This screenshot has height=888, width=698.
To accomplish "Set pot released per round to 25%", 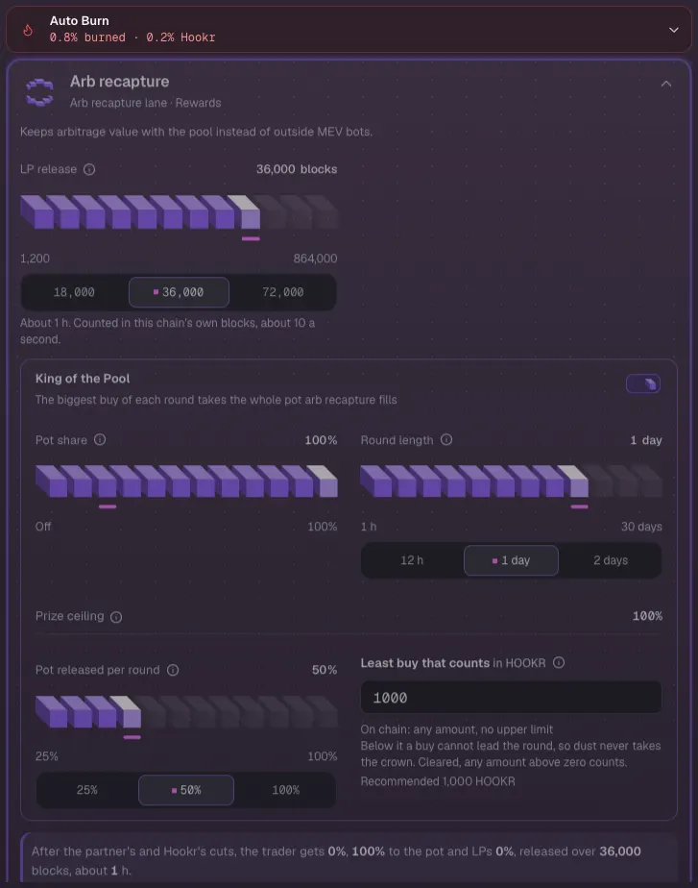I will coord(87,790).
